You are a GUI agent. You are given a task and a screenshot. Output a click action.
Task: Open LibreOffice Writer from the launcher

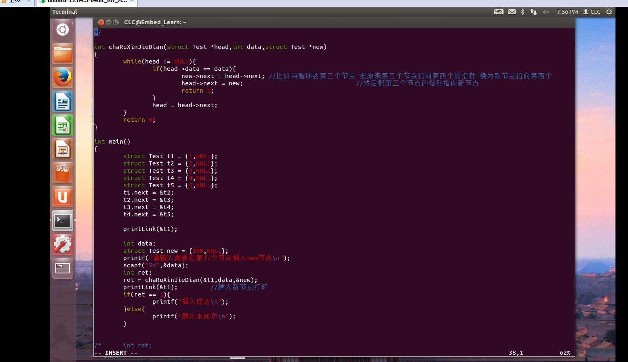click(x=63, y=102)
